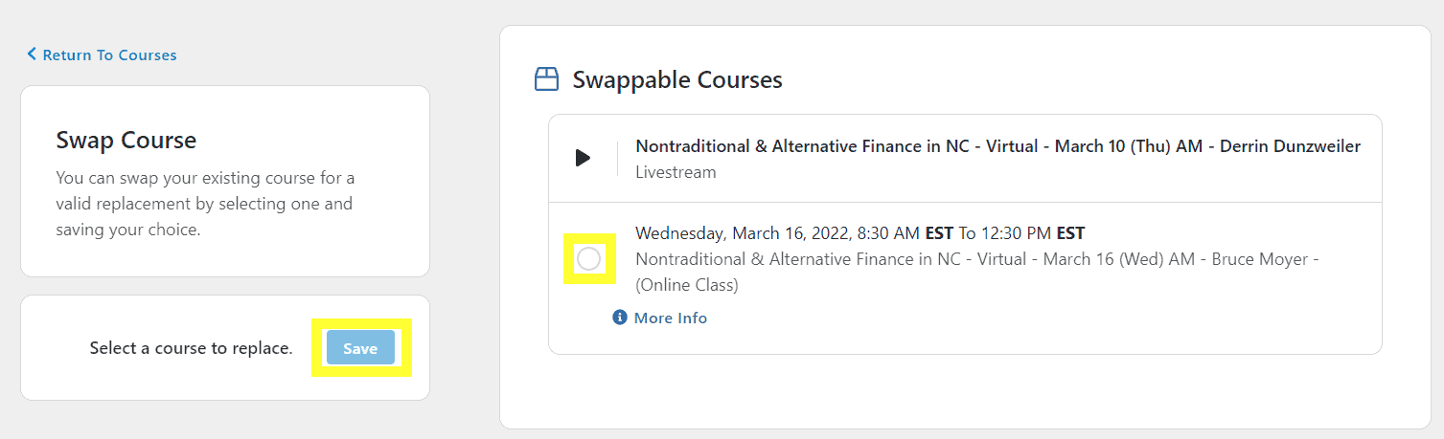Click the Save button
This screenshot has height=439, width=1444.
360,348
